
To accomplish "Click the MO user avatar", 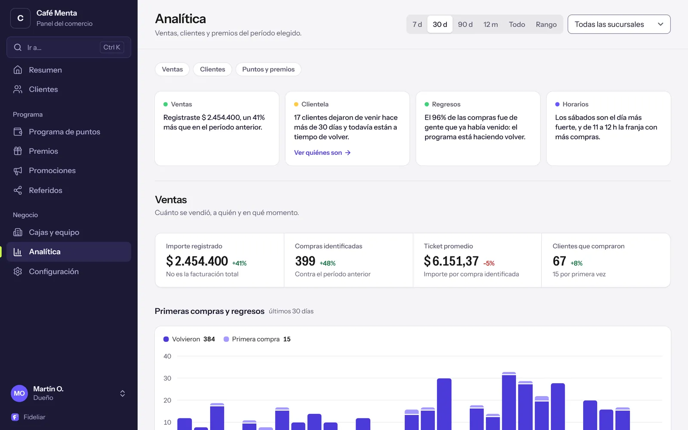I will tap(19, 393).
